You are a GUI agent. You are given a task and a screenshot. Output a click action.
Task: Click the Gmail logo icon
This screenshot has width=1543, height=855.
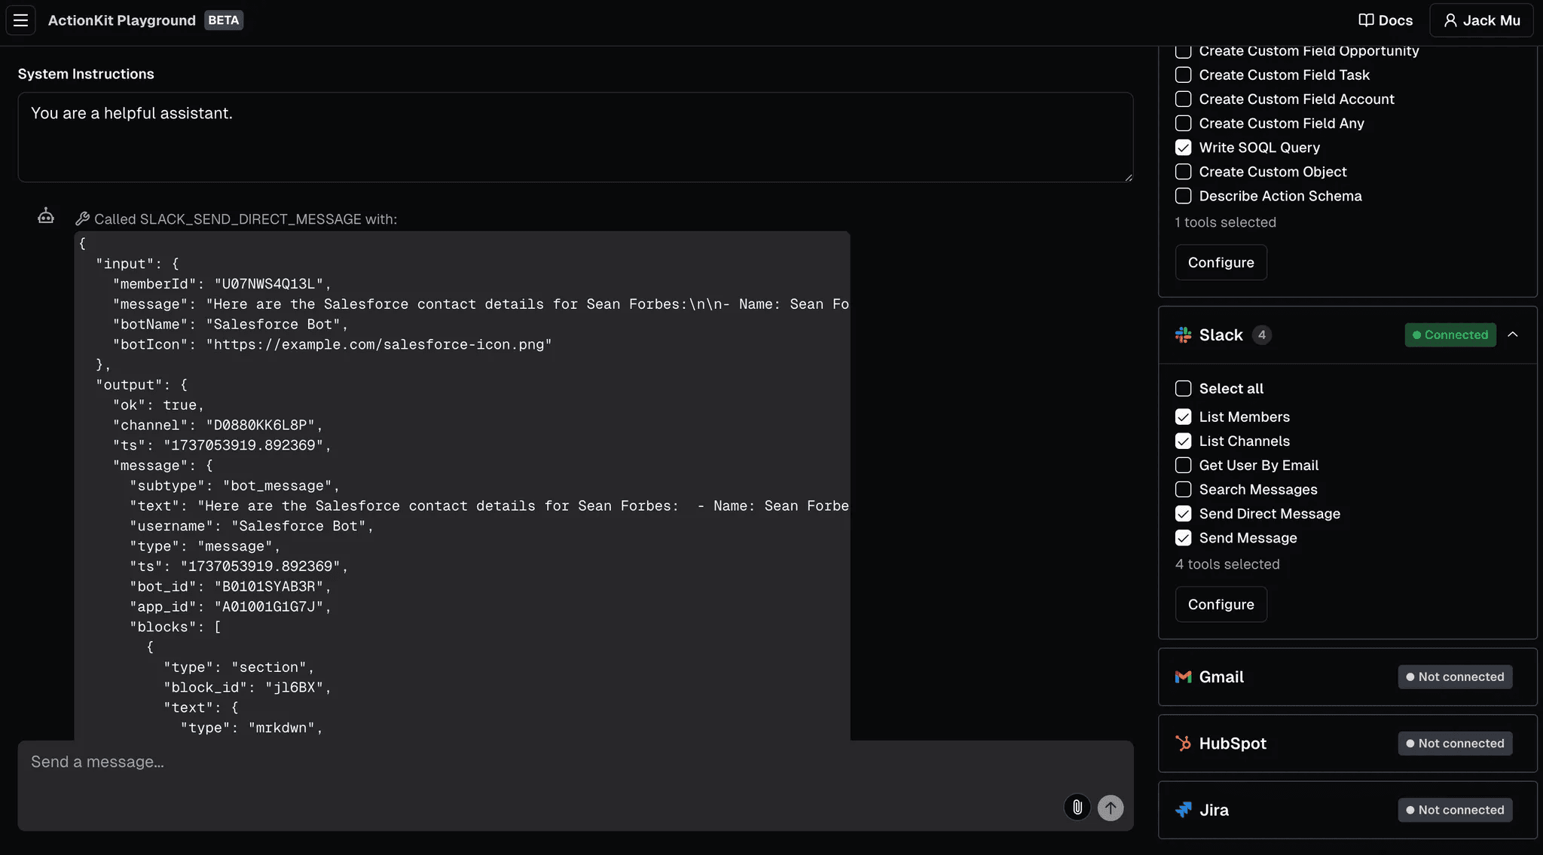coord(1183,677)
